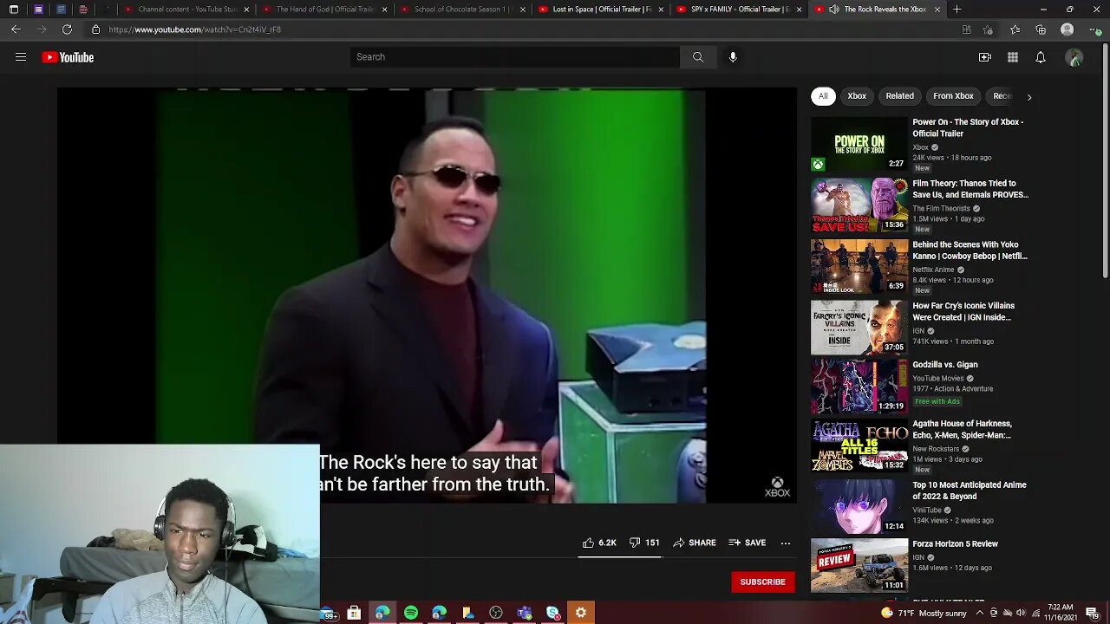Open a new browser tab
This screenshot has height=624, width=1110.
(957, 10)
